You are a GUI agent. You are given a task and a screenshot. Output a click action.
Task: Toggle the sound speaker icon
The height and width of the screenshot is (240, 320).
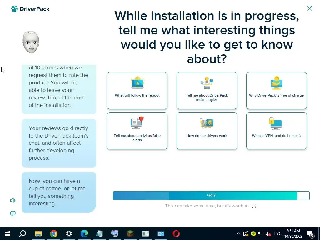(x=13, y=200)
